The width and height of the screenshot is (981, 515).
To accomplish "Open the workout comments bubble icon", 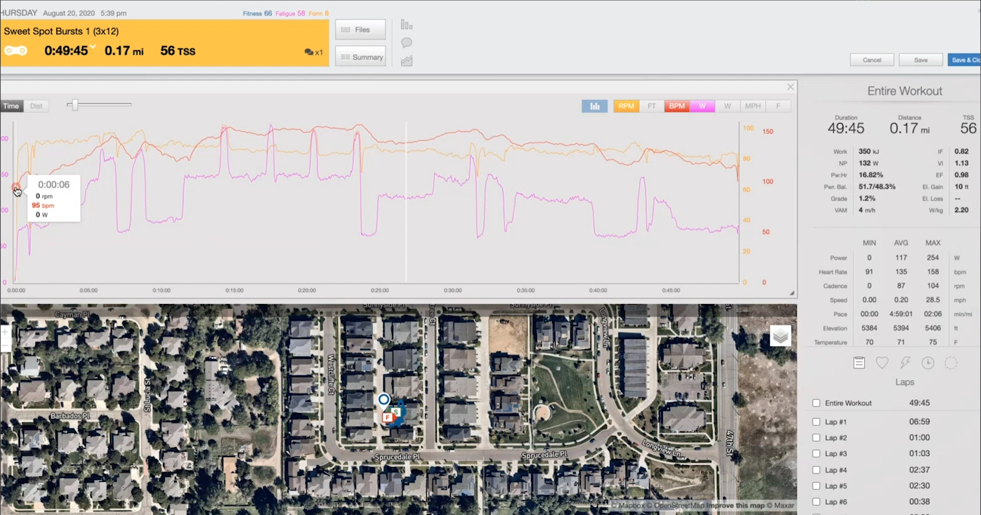I will coord(406,42).
